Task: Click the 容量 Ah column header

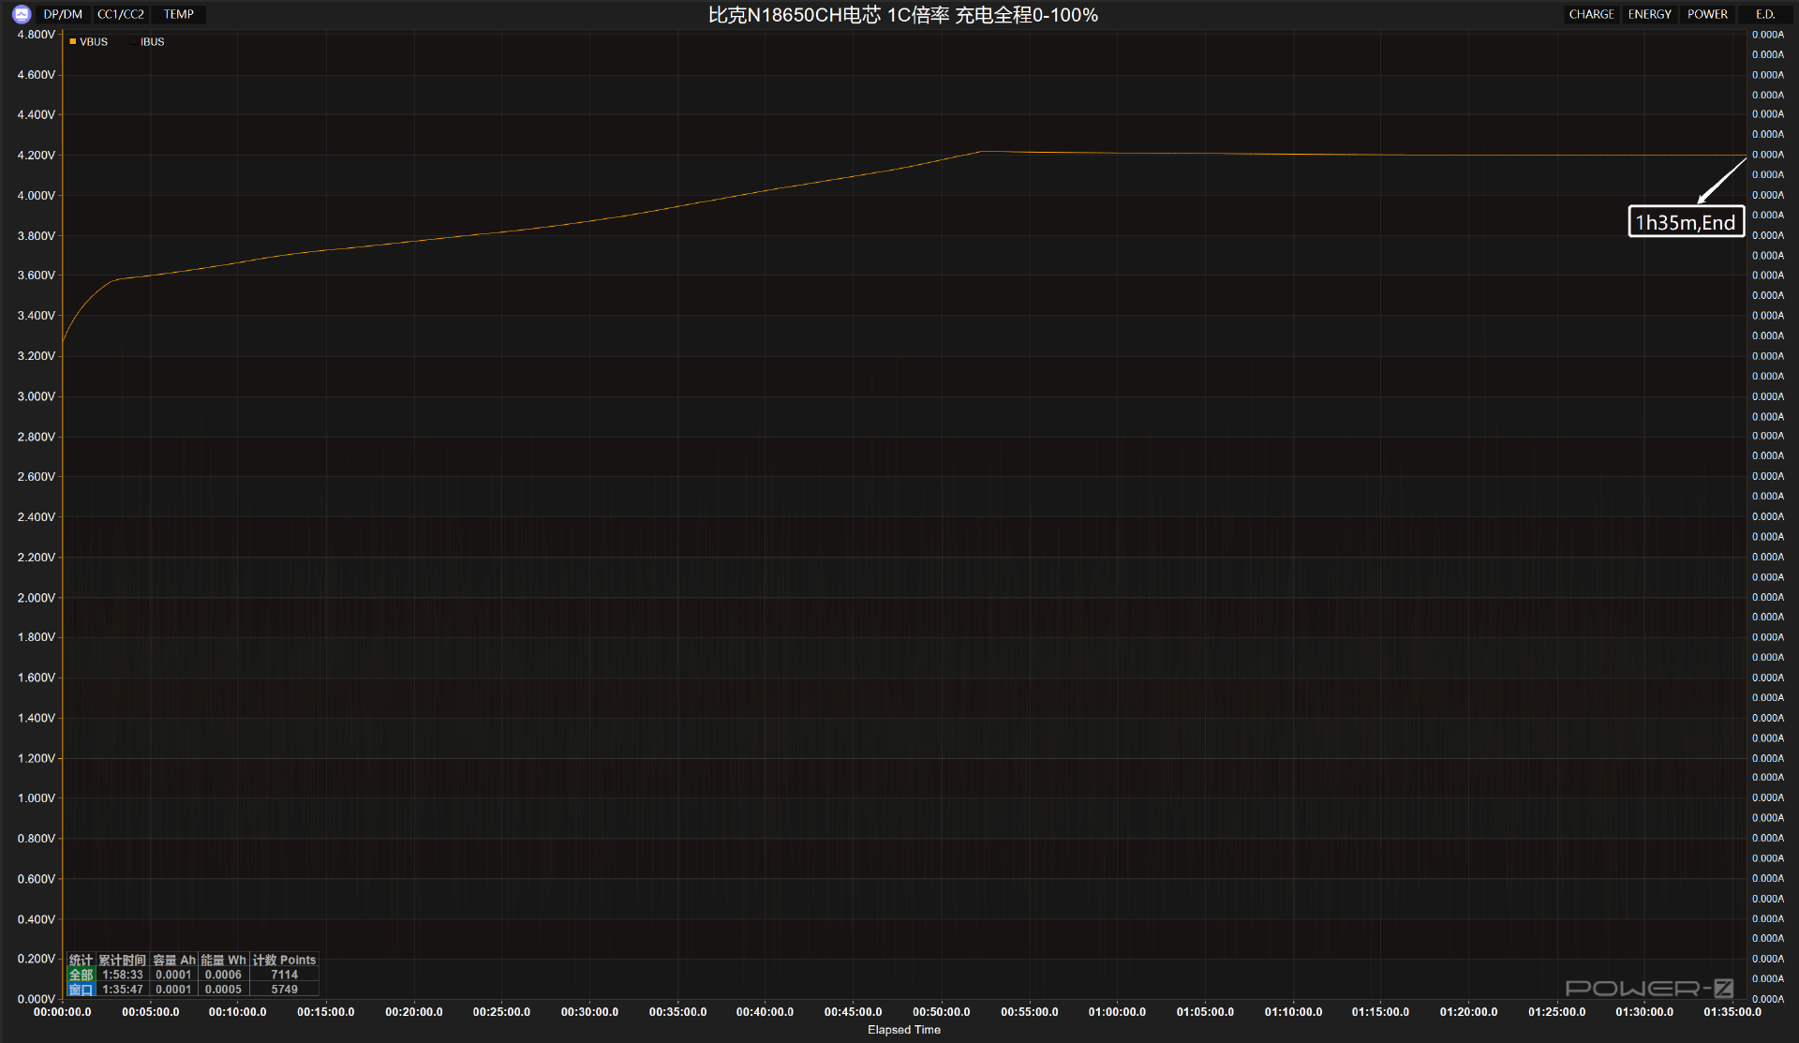Action: (174, 961)
